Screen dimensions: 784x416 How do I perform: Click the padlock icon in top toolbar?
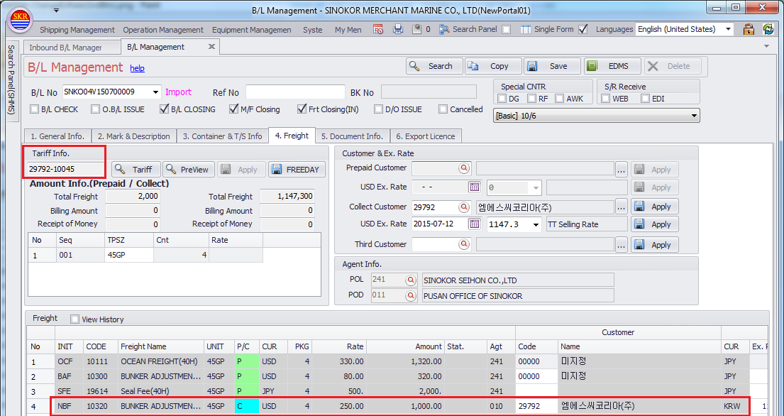pos(748,29)
